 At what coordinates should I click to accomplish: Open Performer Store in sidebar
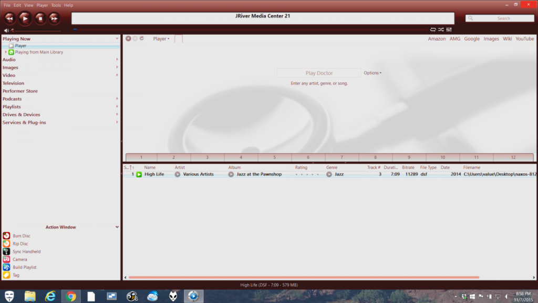20,91
